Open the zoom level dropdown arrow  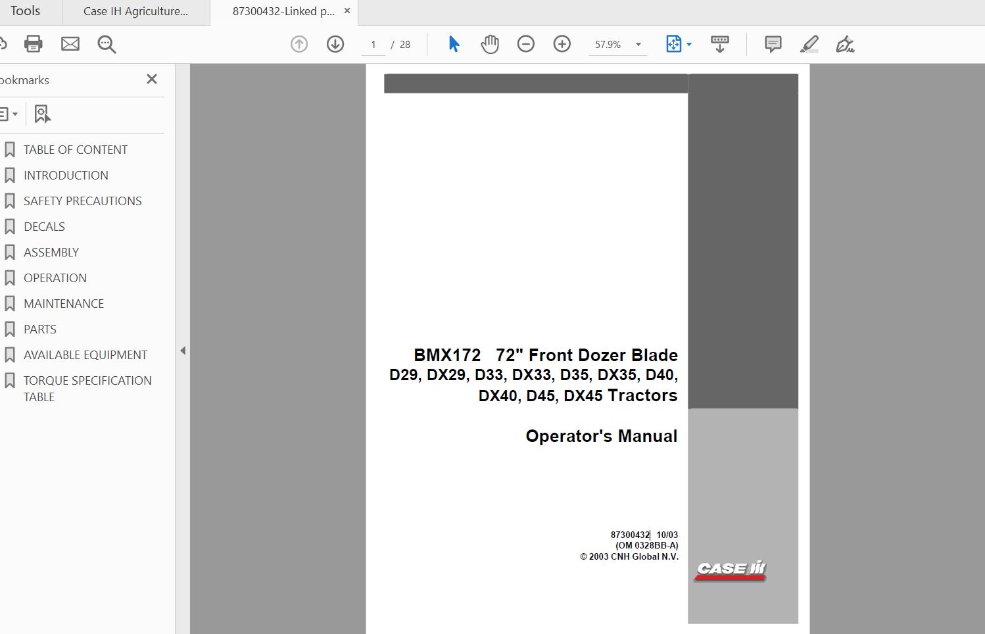click(638, 45)
